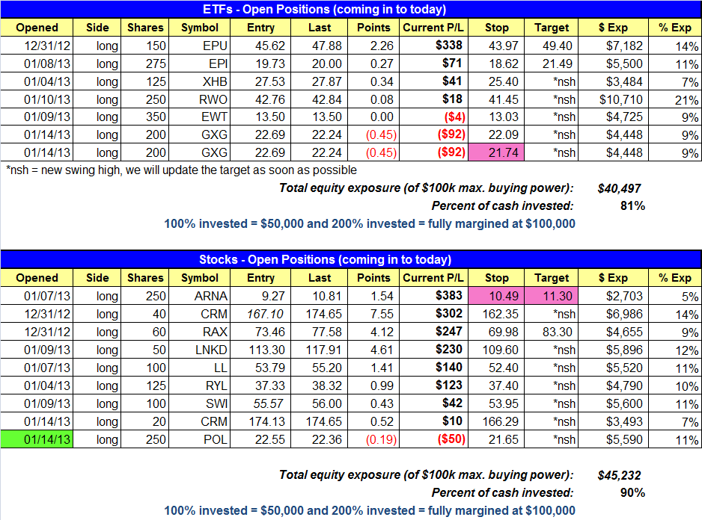Image resolution: width=702 pixels, height=520 pixels.
Task: Select XHB symbol cell
Action: pos(200,81)
